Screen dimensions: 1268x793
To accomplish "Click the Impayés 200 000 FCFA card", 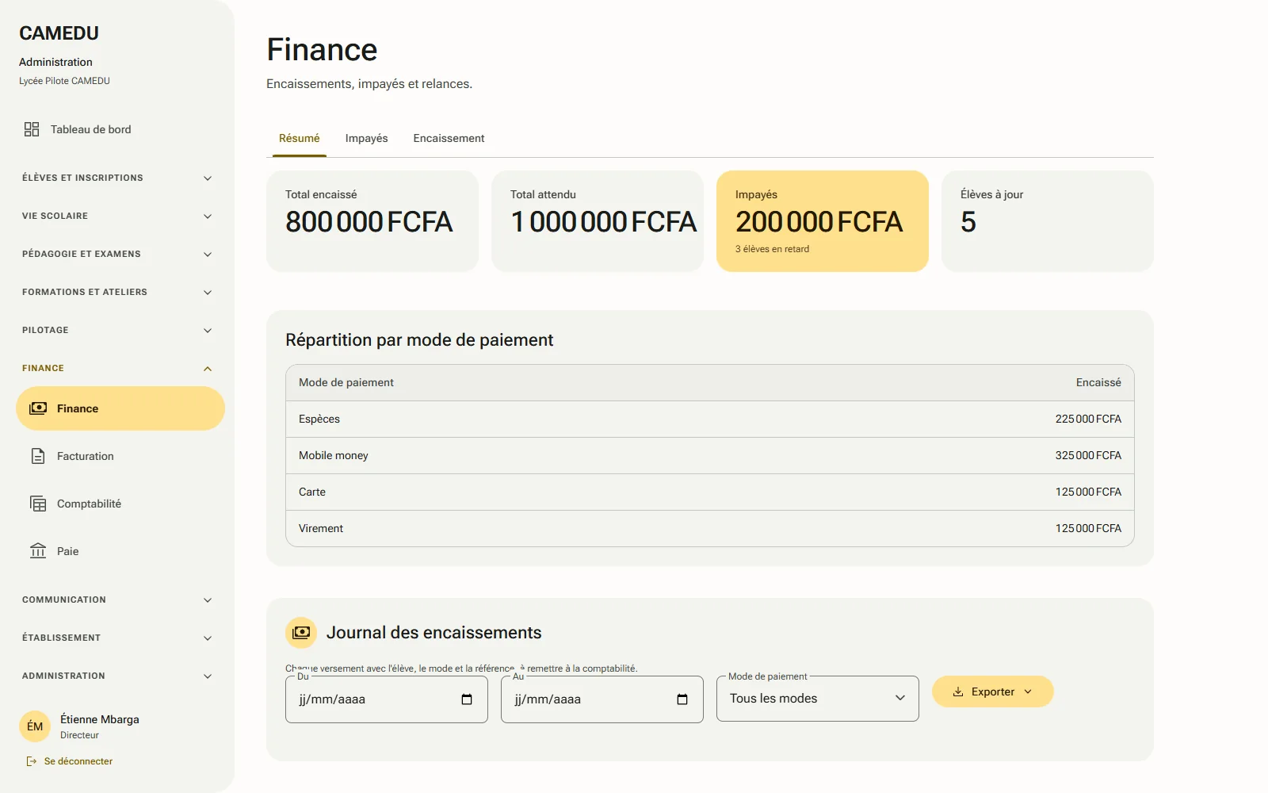I will pyautogui.click(x=823, y=221).
